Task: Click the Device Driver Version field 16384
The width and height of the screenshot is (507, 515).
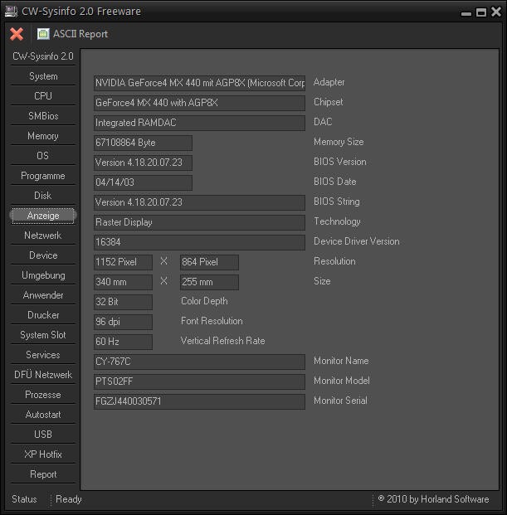Action: click(x=199, y=242)
